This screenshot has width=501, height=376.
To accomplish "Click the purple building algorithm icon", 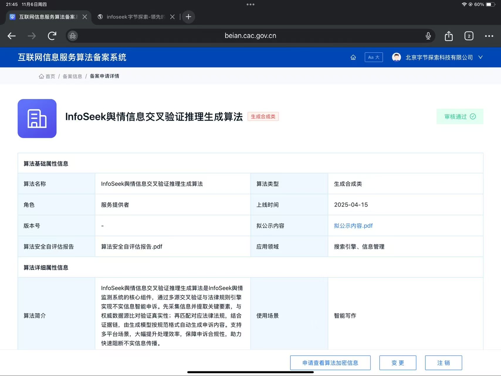I will tap(37, 118).
